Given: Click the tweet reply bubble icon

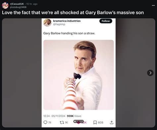Looking at the screenshot, I should [x=45, y=122].
